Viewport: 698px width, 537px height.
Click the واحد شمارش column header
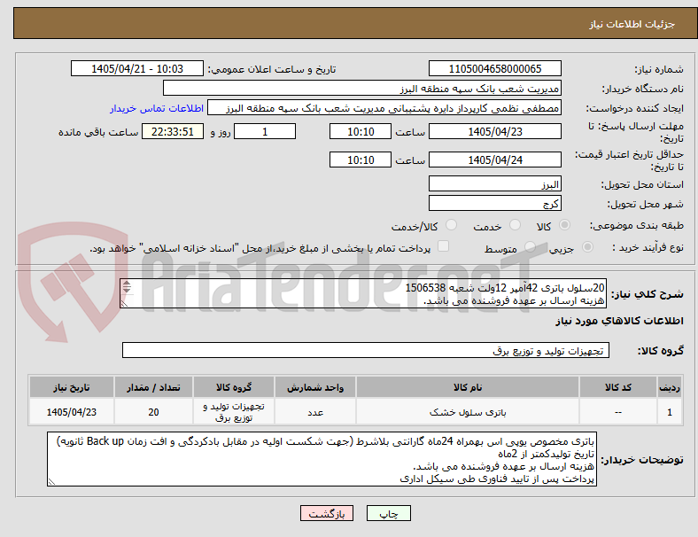[x=315, y=387]
